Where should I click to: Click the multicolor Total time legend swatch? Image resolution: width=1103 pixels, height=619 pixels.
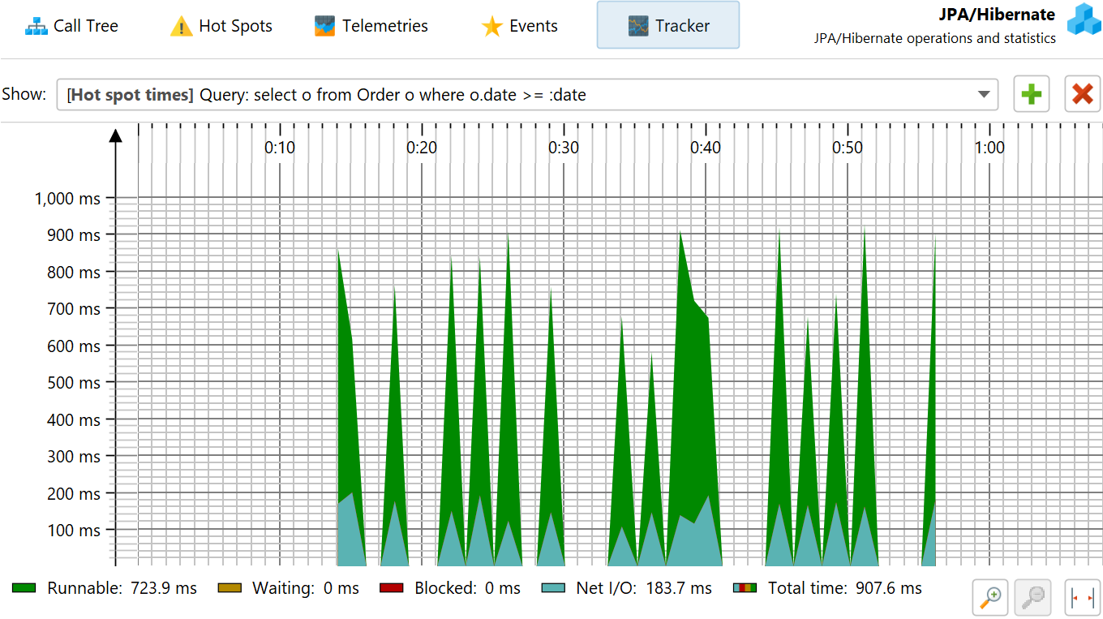click(745, 588)
